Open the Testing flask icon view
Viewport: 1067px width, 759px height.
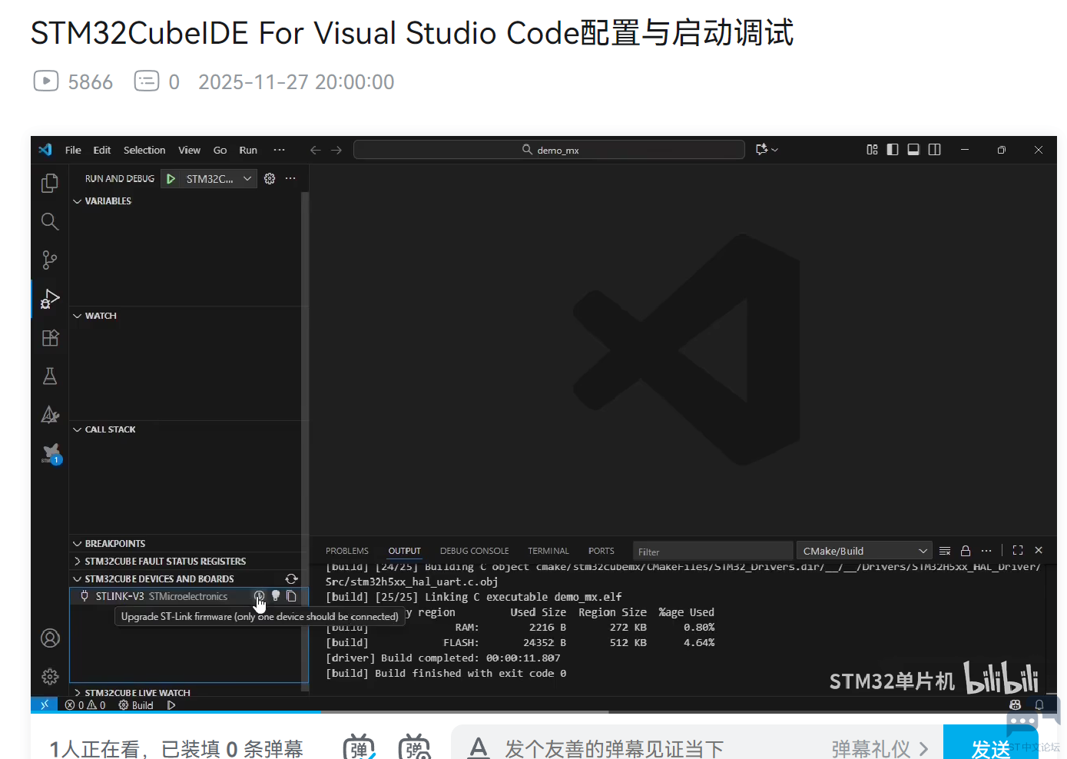[x=50, y=376]
